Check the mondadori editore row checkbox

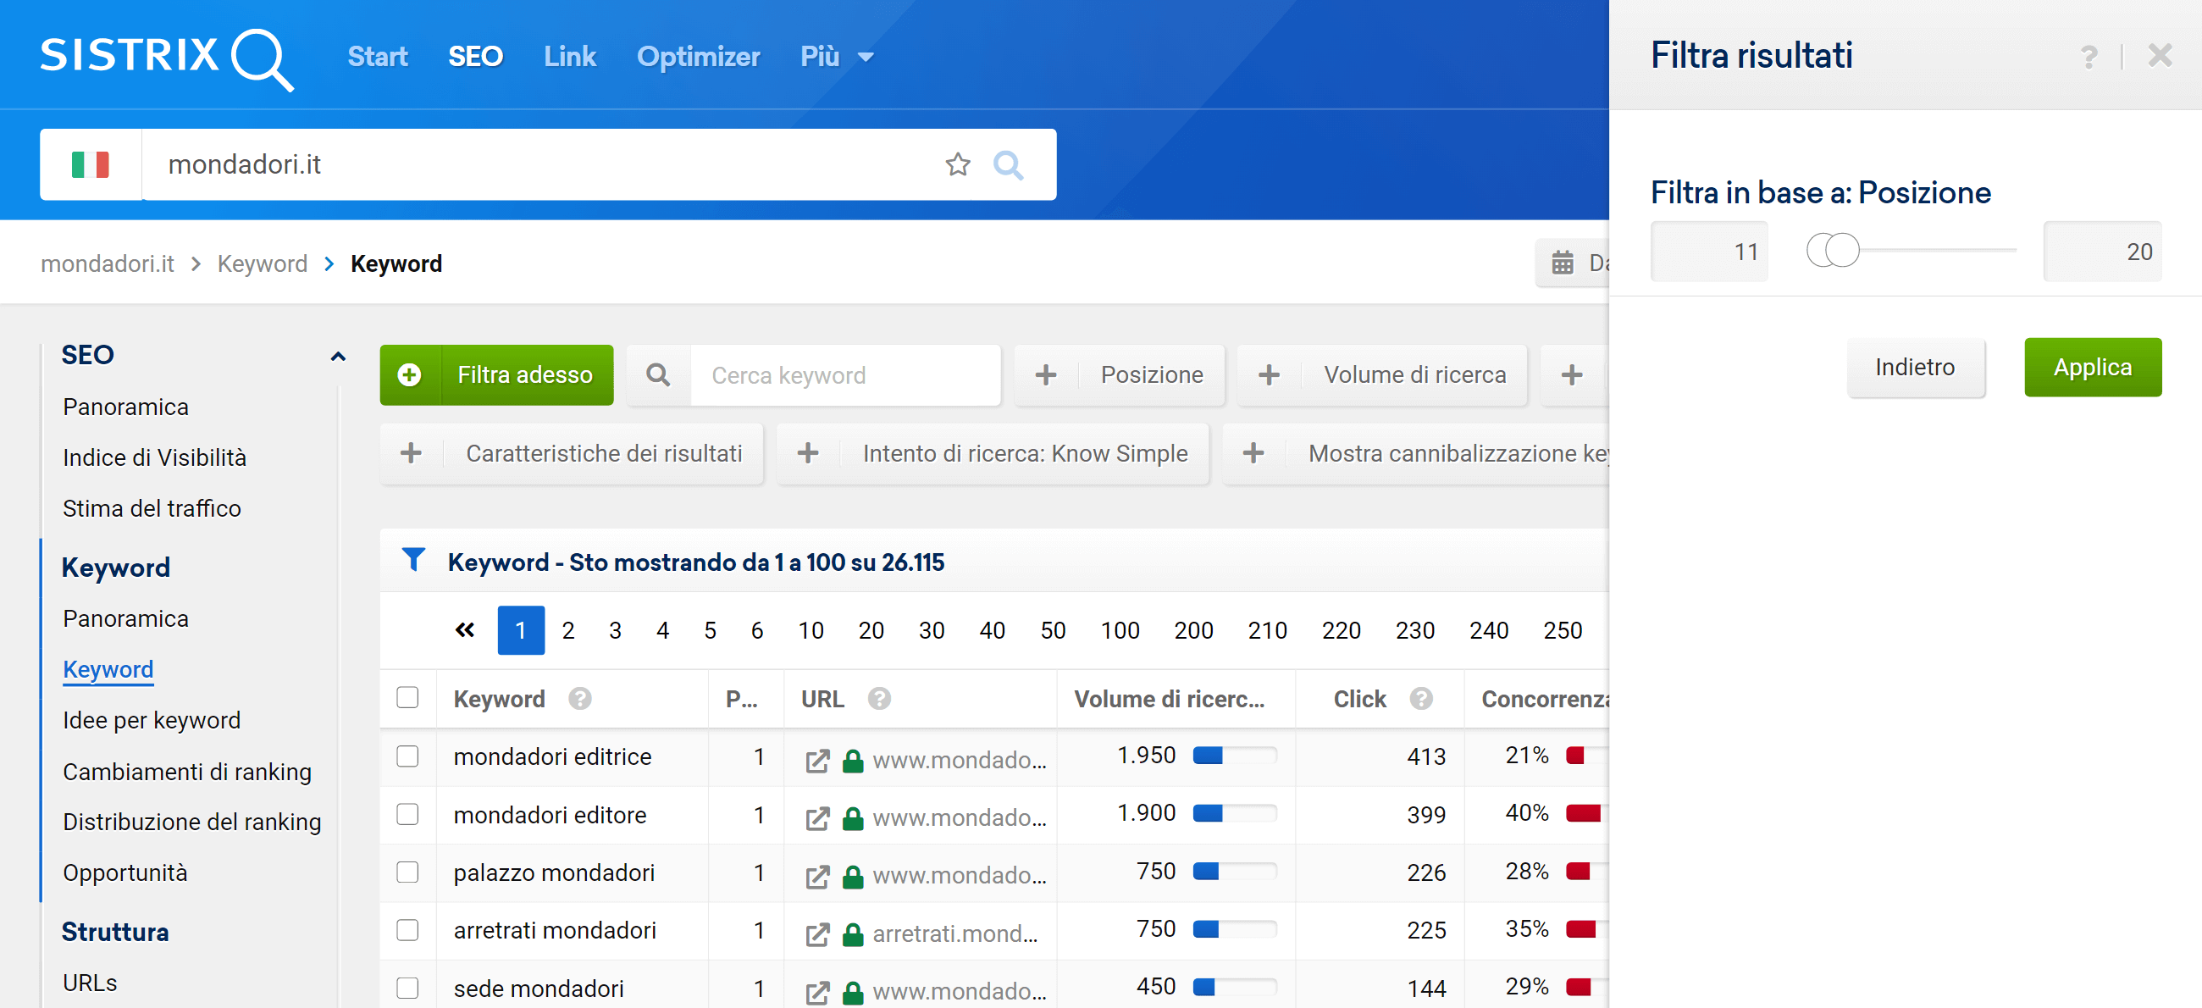(x=407, y=814)
